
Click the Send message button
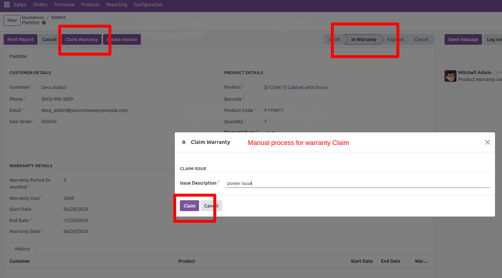coord(463,40)
